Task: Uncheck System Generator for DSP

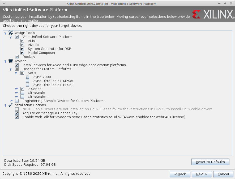Action: coord(22,49)
